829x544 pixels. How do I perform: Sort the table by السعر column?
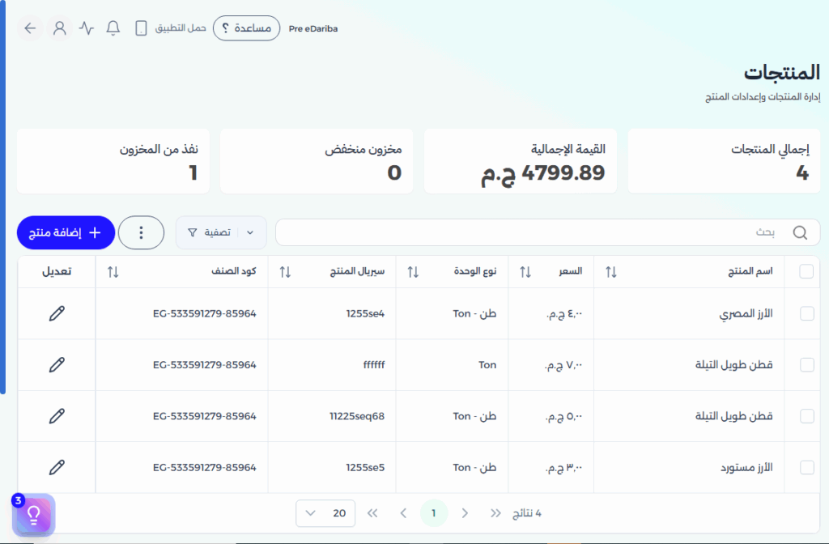tap(525, 272)
